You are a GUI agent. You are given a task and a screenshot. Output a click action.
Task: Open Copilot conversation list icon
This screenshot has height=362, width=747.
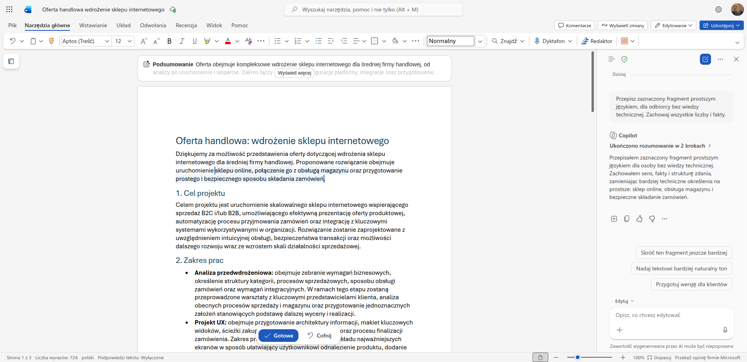611,59
